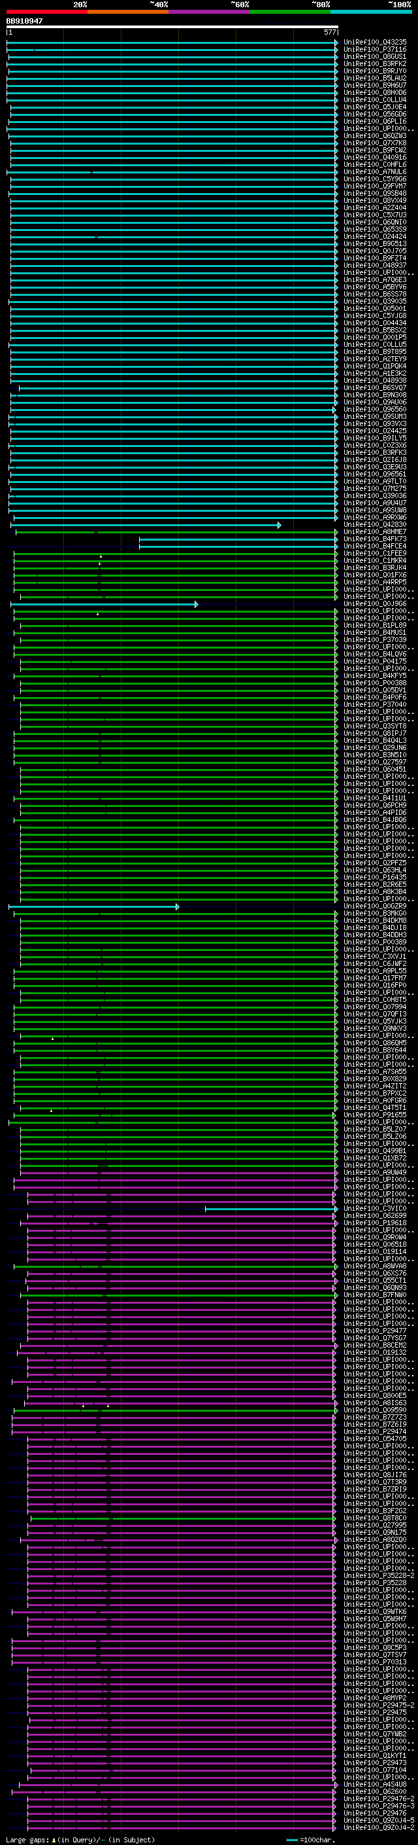Click the Large gaps legend text
This screenshot has width=418, height=1845.
80,1840
